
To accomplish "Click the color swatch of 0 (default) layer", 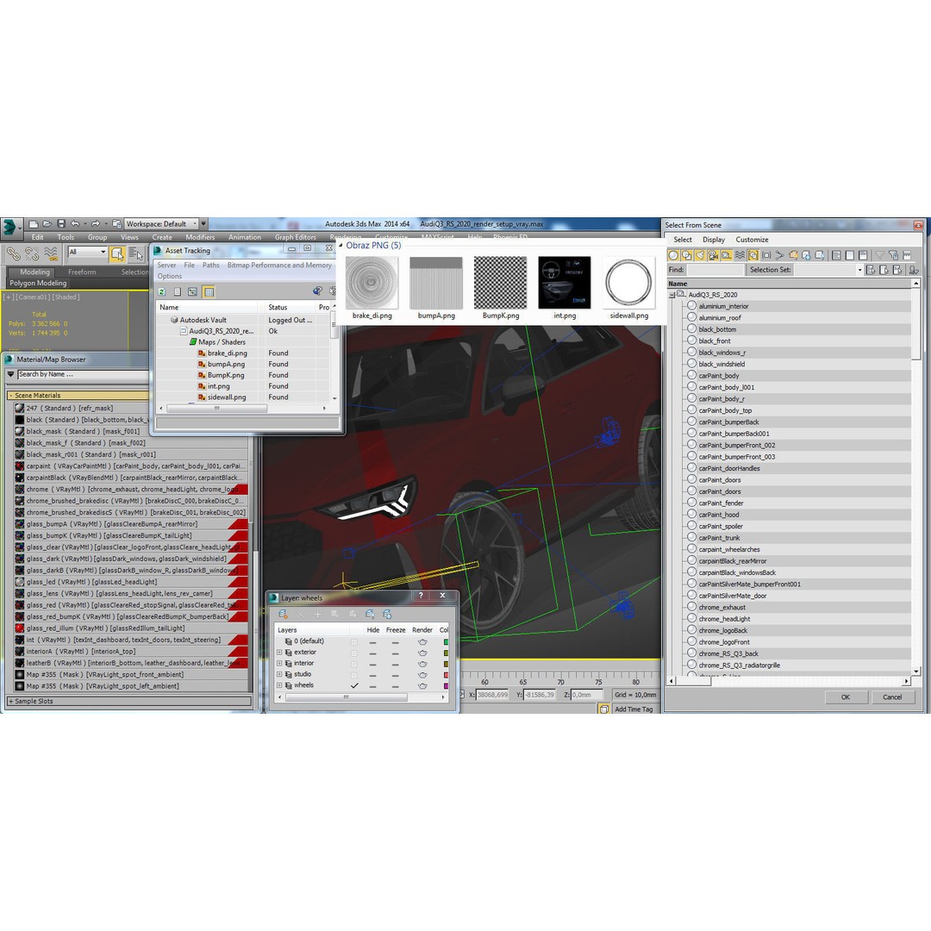I will (x=446, y=642).
